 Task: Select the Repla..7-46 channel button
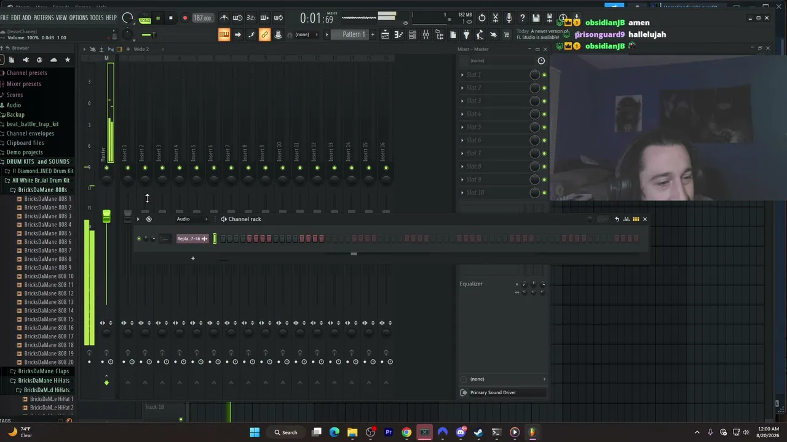click(192, 239)
